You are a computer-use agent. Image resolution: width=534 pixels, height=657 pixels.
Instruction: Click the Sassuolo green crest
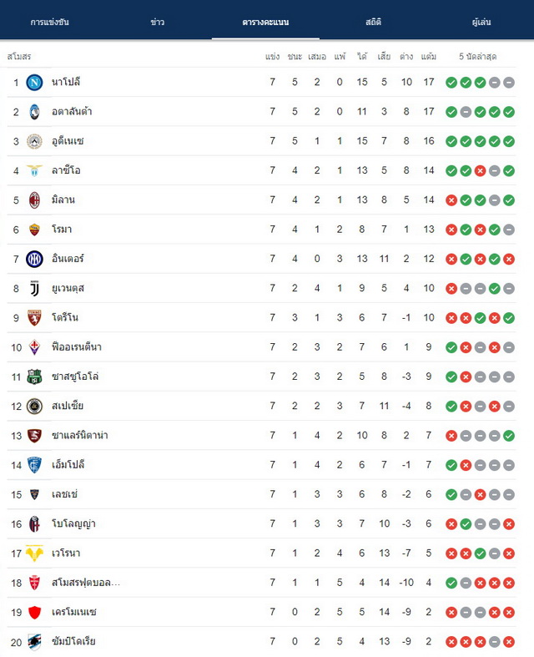pos(34,377)
